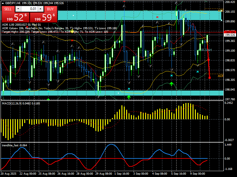Image resolution: width=237 pixels, height=177 pixels.
Task: Click the green up arrow in lower cyan zone
Action: click(129, 97)
